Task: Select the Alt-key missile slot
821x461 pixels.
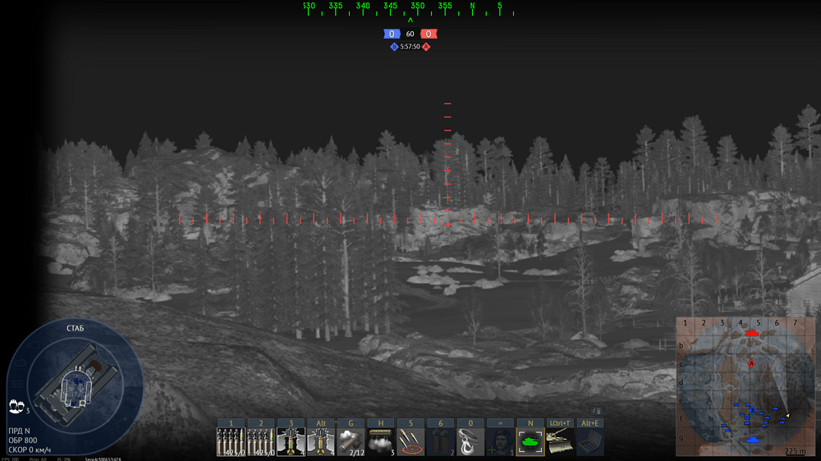Action: (321, 441)
